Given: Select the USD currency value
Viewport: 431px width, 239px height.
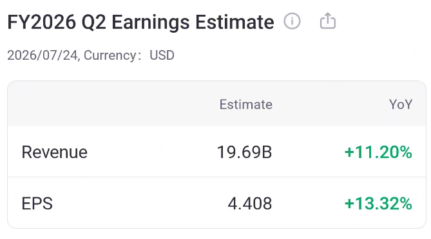Looking at the screenshot, I should pyautogui.click(x=162, y=55).
